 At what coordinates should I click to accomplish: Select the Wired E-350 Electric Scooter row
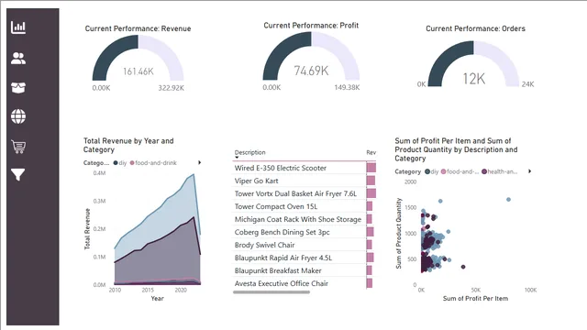pos(304,168)
